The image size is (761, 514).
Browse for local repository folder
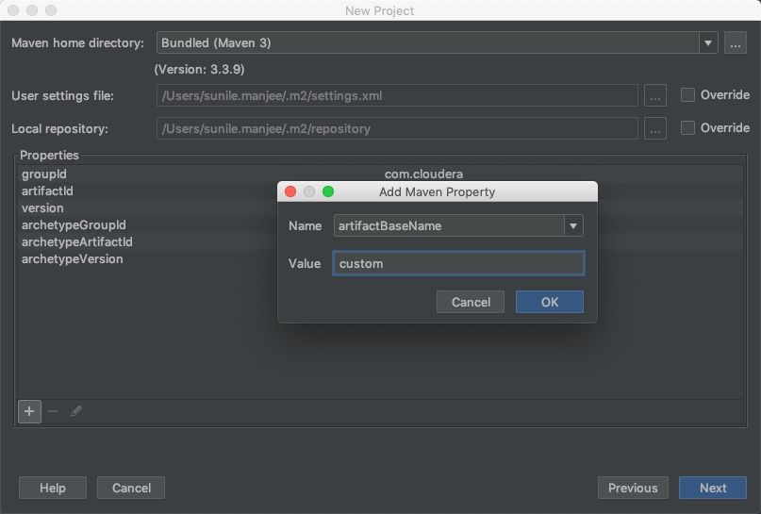point(655,128)
